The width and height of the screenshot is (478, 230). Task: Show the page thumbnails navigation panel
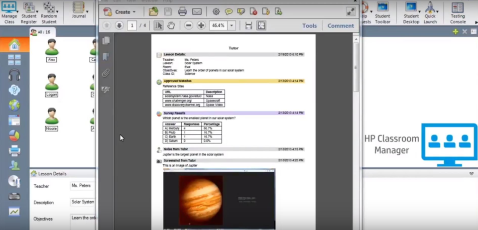point(106,40)
